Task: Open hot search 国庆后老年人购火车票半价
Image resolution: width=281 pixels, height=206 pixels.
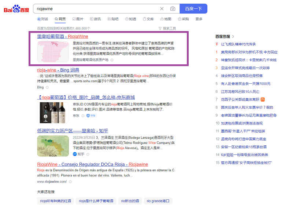Action: point(247,107)
